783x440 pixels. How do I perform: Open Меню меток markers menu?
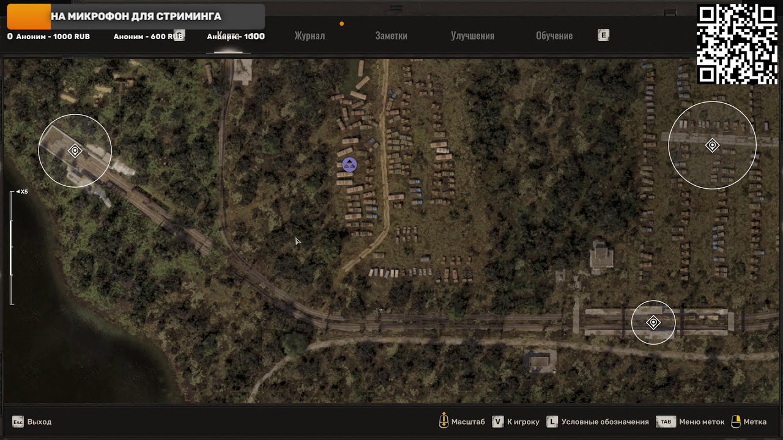(702, 422)
